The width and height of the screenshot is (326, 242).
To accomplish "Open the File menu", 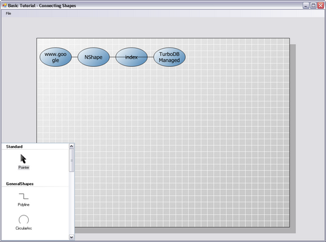I will coord(8,14).
